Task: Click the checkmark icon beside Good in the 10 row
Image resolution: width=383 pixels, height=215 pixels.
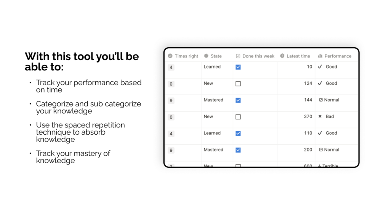Action: pyautogui.click(x=320, y=67)
